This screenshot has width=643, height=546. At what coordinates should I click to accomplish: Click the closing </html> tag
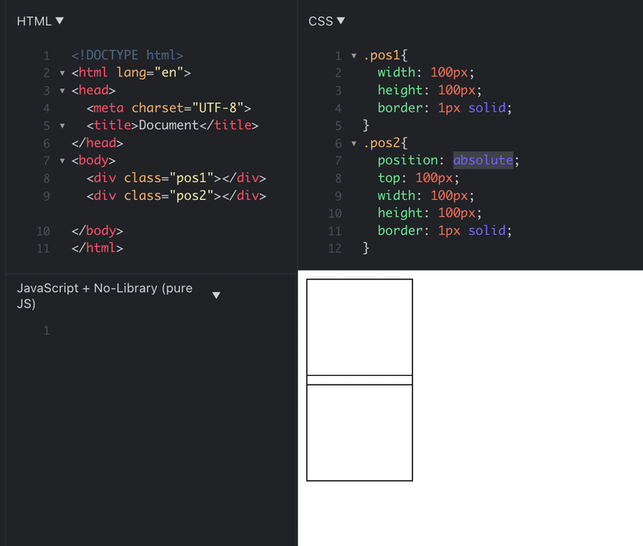click(x=97, y=248)
